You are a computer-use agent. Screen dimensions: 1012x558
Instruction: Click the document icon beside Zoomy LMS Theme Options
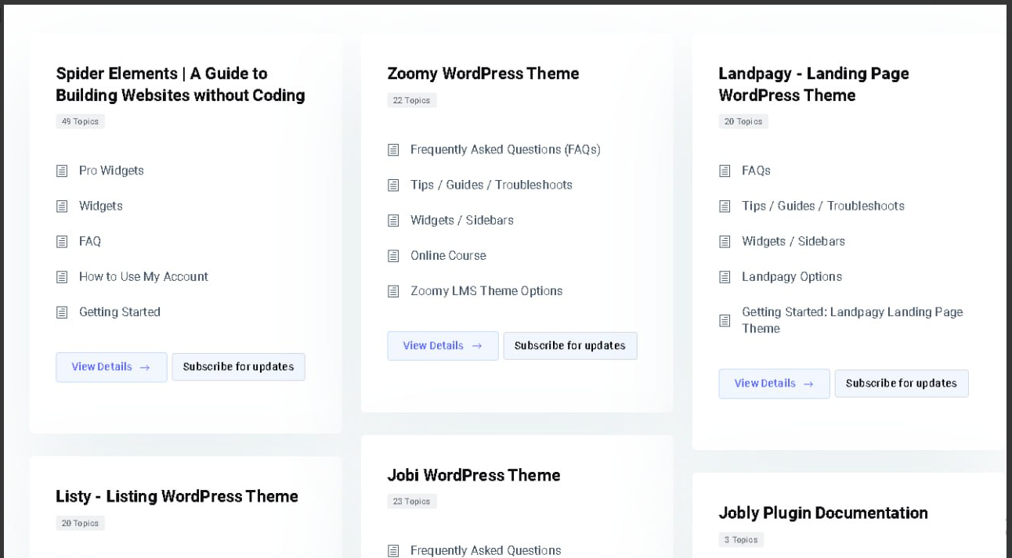coord(393,291)
